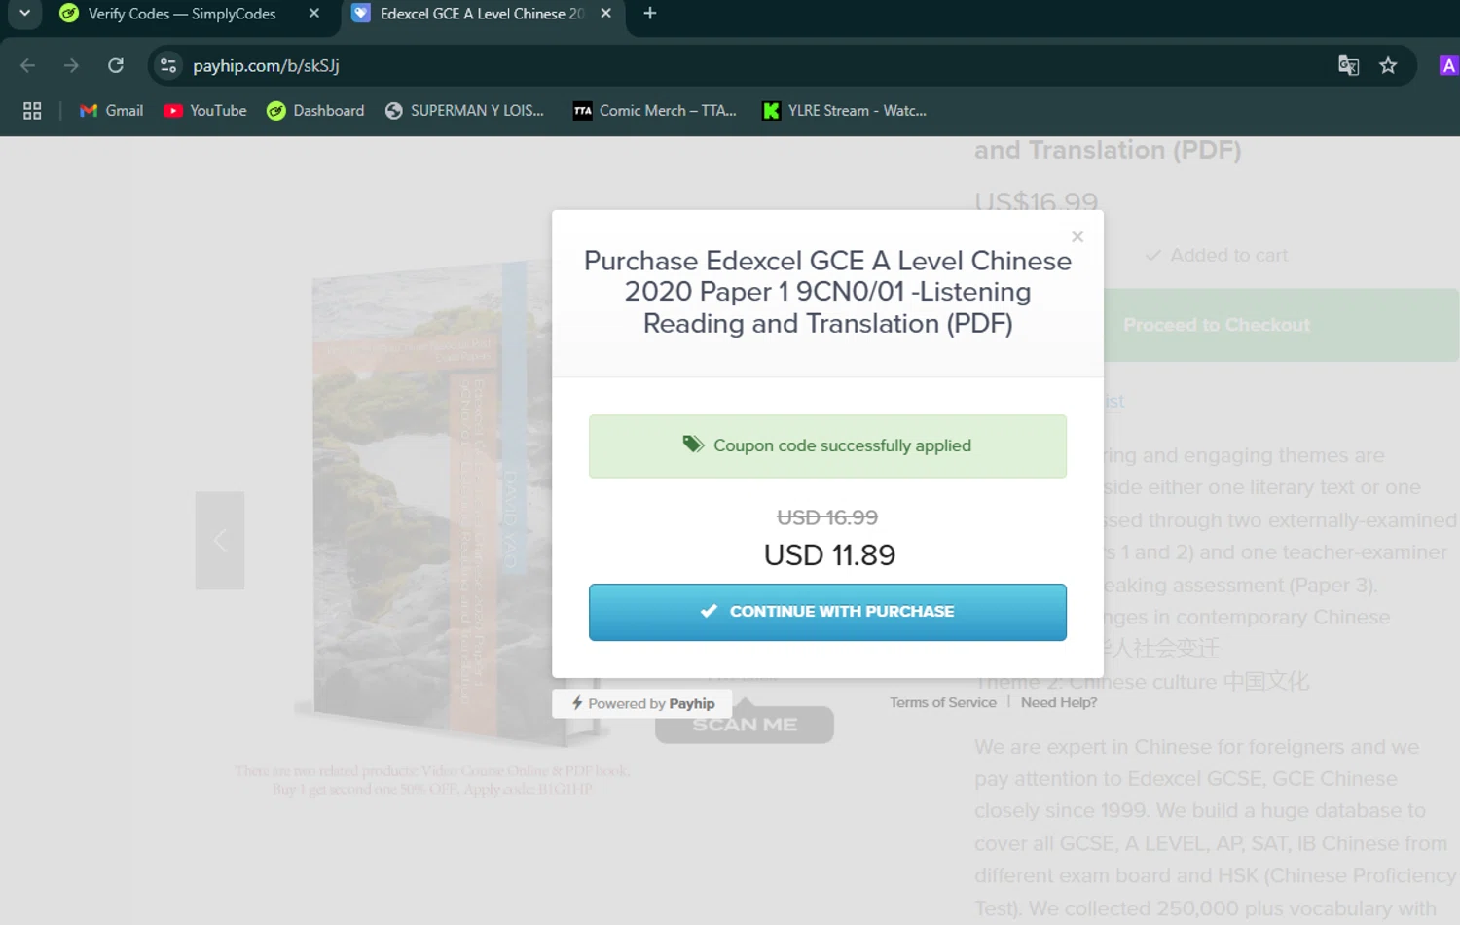The image size is (1460, 925).
Task: Select the Edexcel GCE A Level Chinese tab
Action: tap(481, 14)
